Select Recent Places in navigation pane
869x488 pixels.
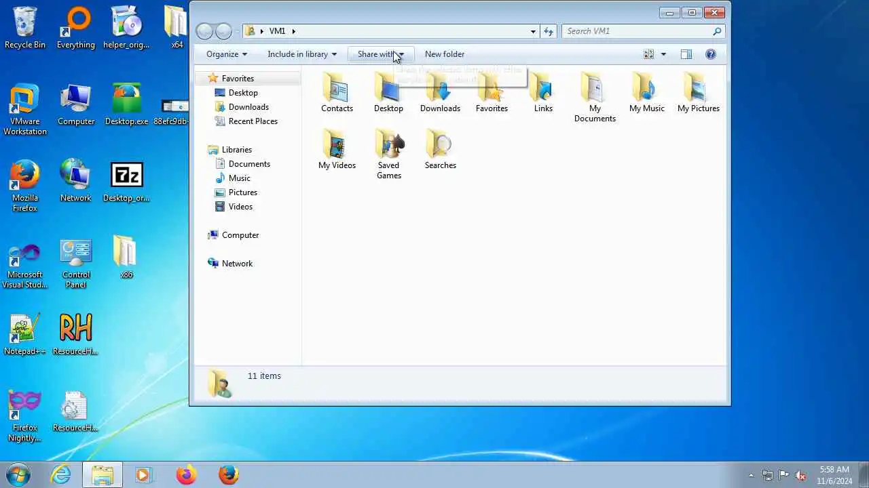253,121
